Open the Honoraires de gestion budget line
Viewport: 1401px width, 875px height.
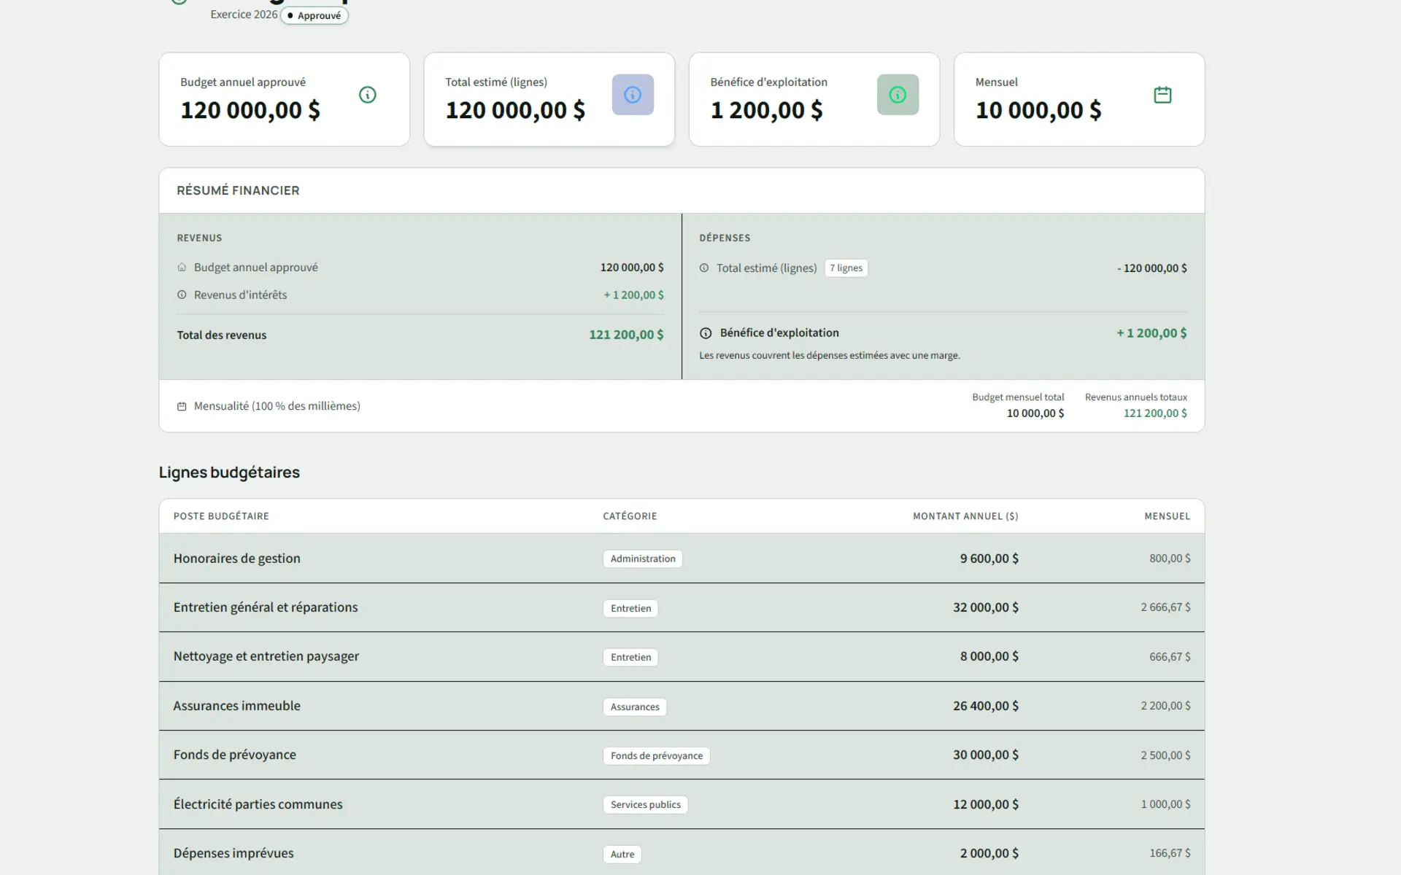pyautogui.click(x=236, y=558)
